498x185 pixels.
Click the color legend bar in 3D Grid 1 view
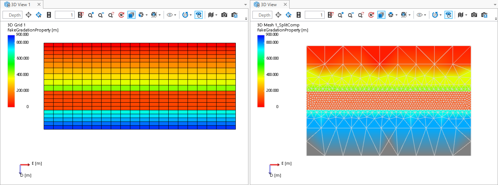click(11, 71)
